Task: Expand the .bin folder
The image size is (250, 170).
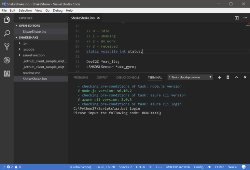Action: [x=20, y=43]
